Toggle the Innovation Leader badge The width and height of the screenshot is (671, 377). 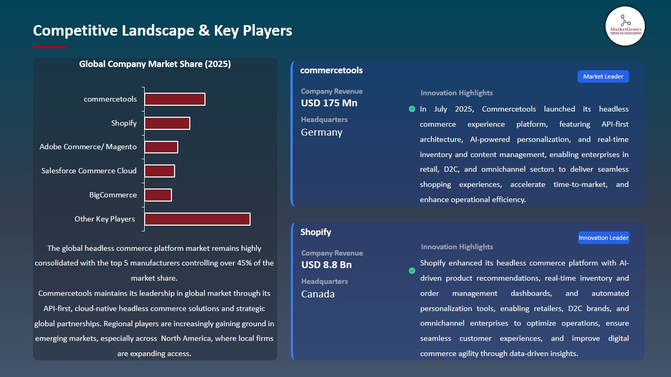603,237
